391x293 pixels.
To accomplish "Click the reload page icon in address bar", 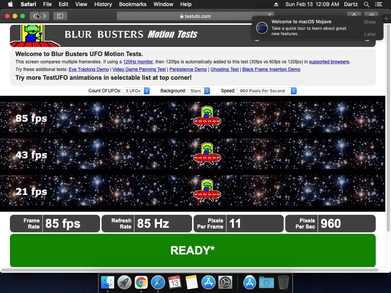I will click(x=270, y=15).
